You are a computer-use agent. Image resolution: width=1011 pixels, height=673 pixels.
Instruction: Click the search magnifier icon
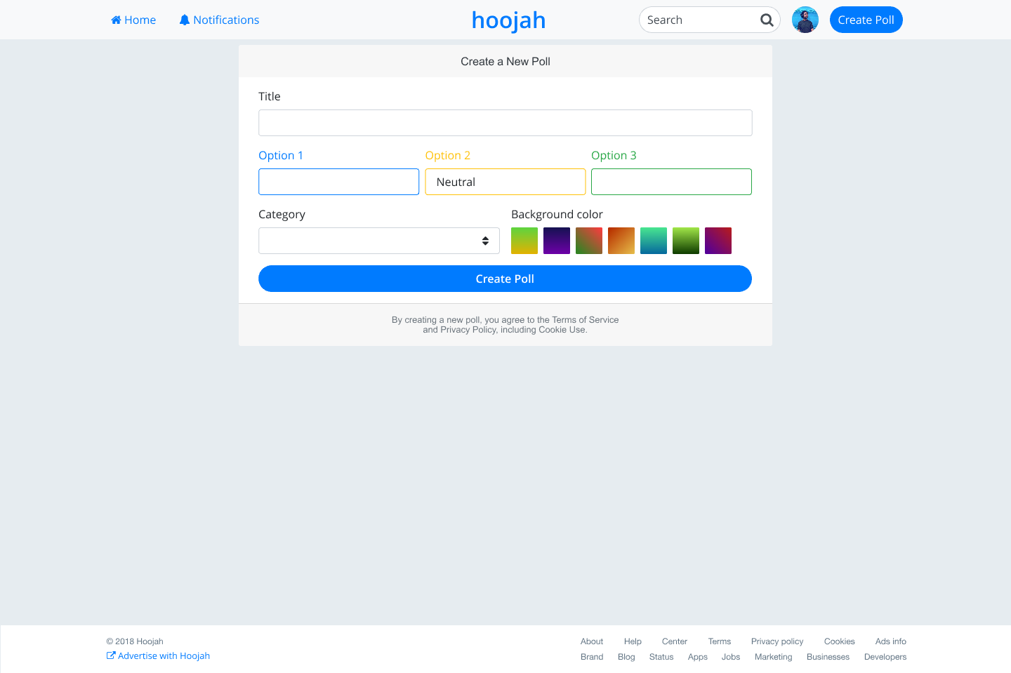click(767, 20)
